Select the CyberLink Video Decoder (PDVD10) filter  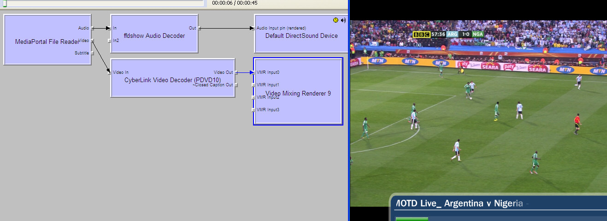point(173,78)
